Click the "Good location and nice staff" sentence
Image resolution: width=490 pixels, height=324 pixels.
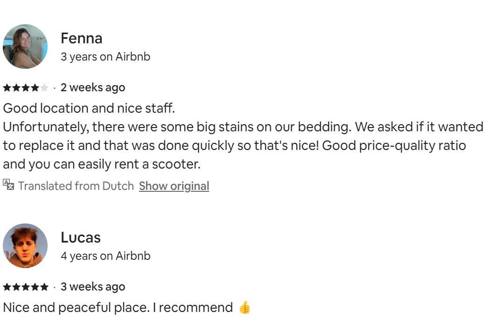[89, 108]
